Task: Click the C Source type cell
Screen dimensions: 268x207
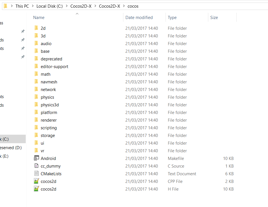Action: tap(176, 166)
